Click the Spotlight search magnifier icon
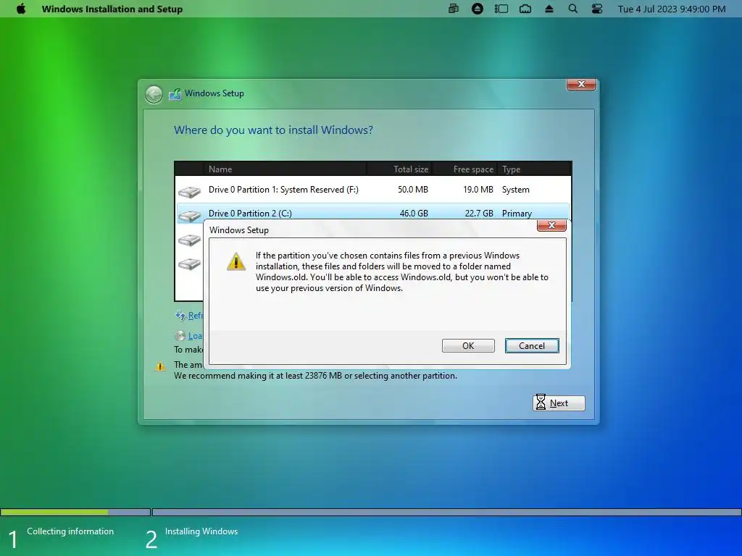Screen dimensions: 742x556 572,9
